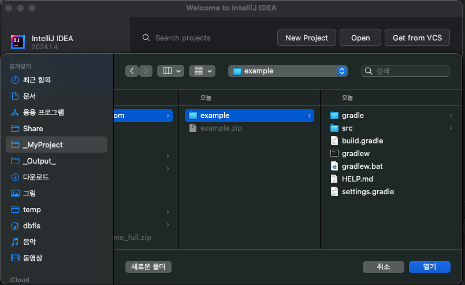Click the gradlew.bat file icon

[334, 166]
